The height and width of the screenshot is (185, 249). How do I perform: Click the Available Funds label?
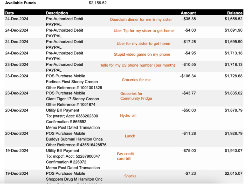click(x=20, y=3)
